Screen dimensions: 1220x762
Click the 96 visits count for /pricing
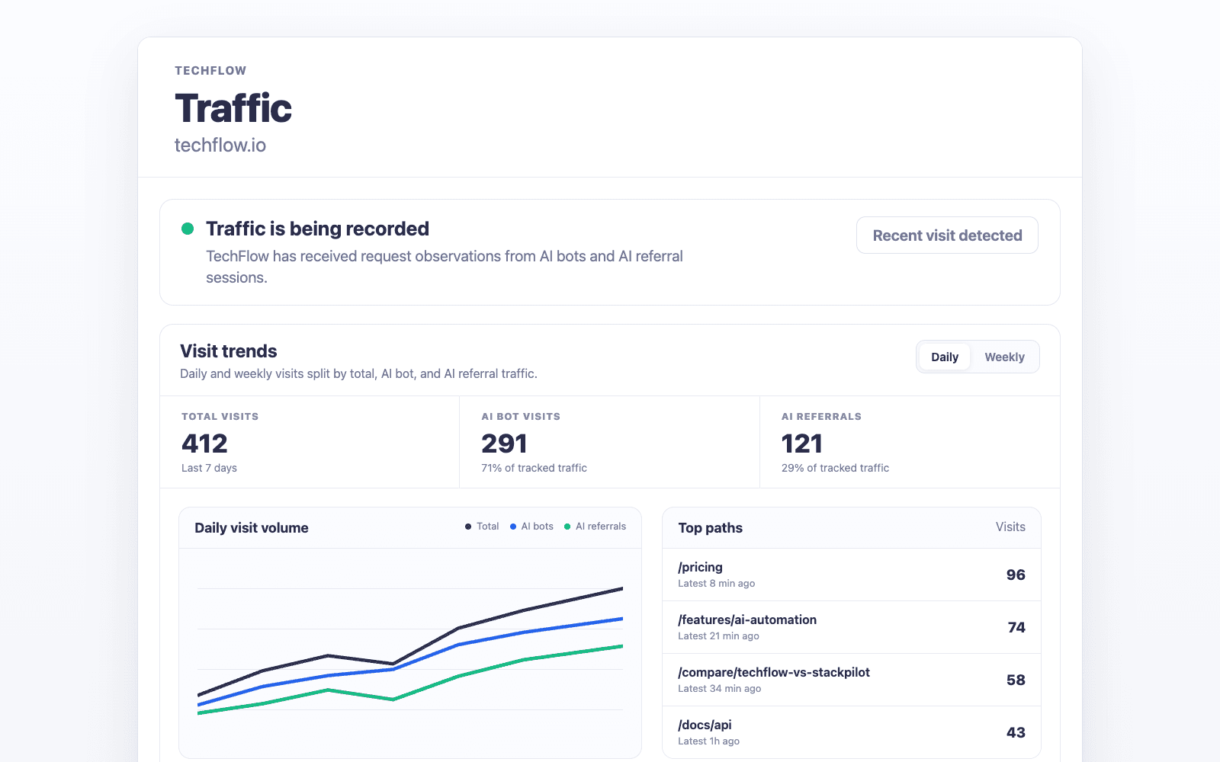pyautogui.click(x=1016, y=575)
